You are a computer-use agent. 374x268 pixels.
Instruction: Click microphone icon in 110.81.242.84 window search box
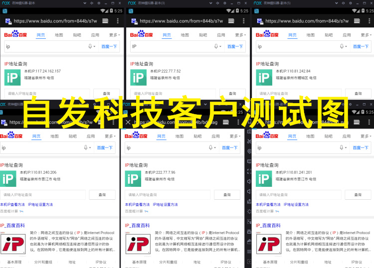(x=342, y=46)
